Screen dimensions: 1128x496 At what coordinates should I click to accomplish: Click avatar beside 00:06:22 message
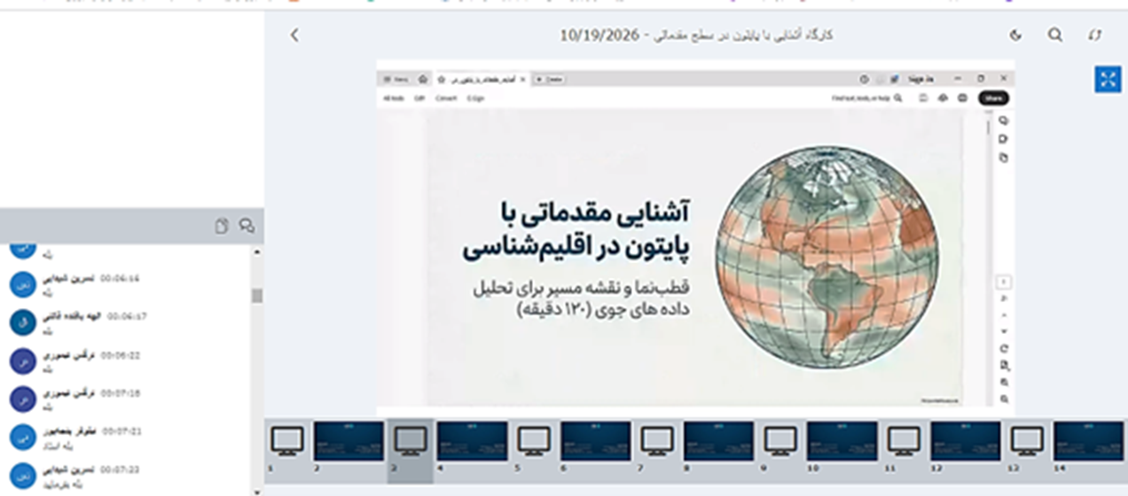(x=22, y=361)
